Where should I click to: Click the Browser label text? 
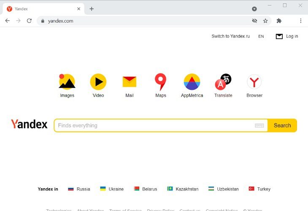point(254,95)
